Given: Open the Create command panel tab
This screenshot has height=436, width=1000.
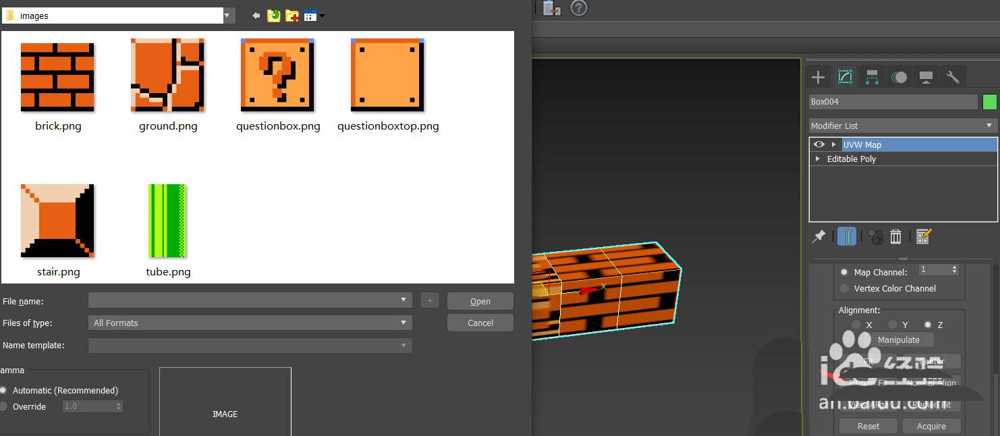Looking at the screenshot, I should [818, 77].
